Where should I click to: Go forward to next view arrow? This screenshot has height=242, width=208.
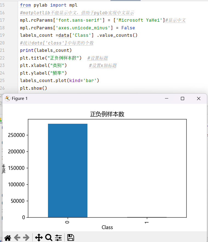pos(26,238)
